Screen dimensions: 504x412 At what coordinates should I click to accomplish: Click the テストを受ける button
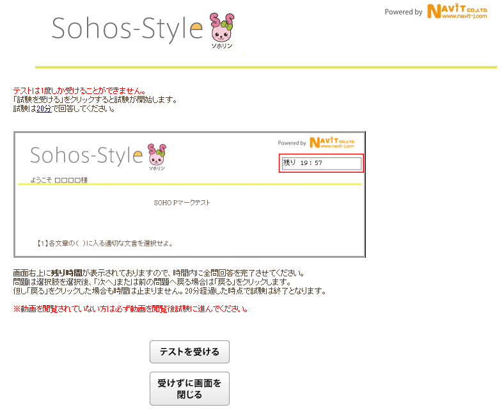[x=189, y=352]
